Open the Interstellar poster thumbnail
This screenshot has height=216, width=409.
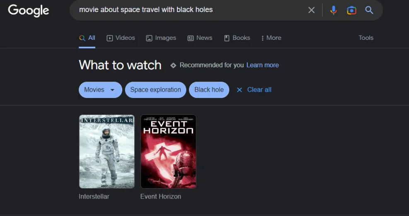pyautogui.click(x=106, y=151)
